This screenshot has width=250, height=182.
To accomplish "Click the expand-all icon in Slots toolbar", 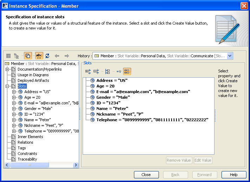I will 88,71.
